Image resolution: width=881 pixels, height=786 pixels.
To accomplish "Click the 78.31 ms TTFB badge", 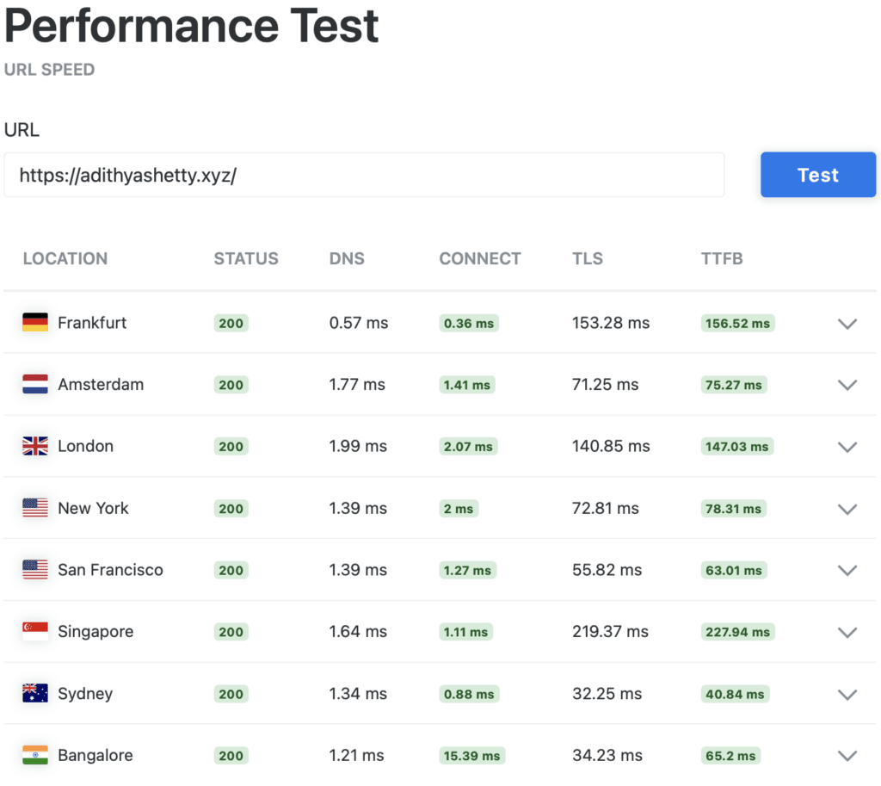I will (x=734, y=509).
